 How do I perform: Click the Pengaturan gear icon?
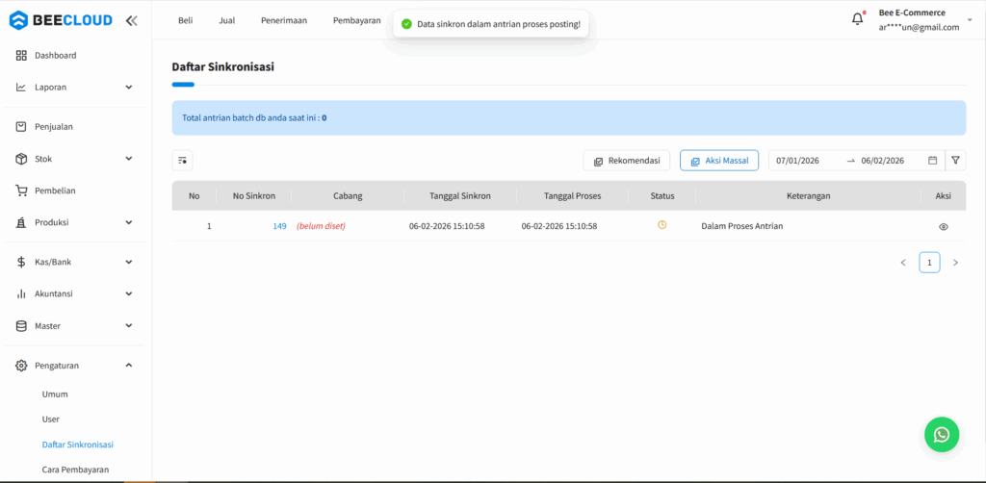click(x=21, y=366)
